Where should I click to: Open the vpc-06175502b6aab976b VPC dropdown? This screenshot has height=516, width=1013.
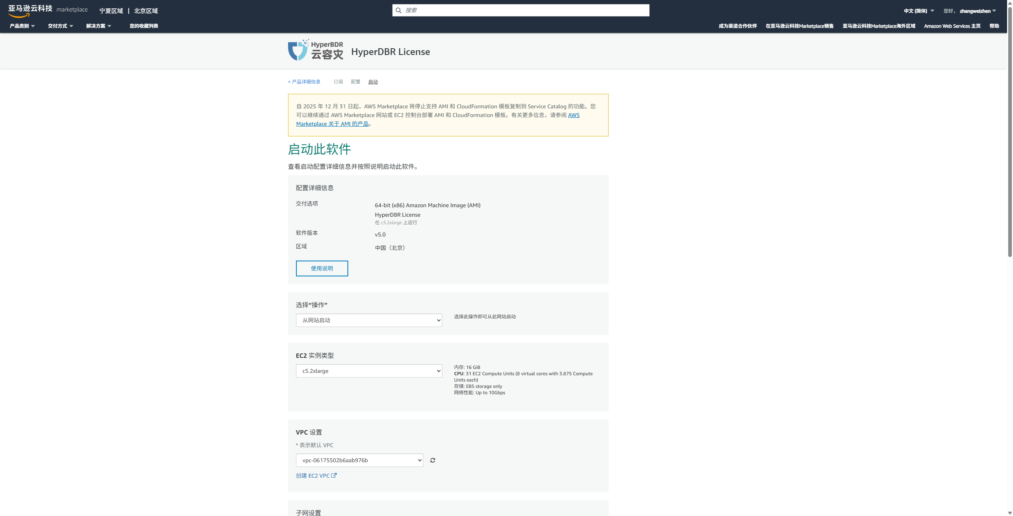click(x=360, y=460)
